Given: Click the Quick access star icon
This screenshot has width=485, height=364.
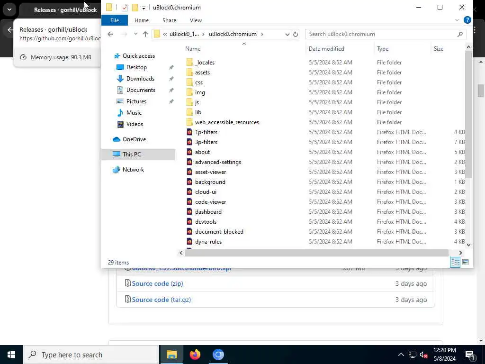Looking at the screenshot, I should point(117,56).
